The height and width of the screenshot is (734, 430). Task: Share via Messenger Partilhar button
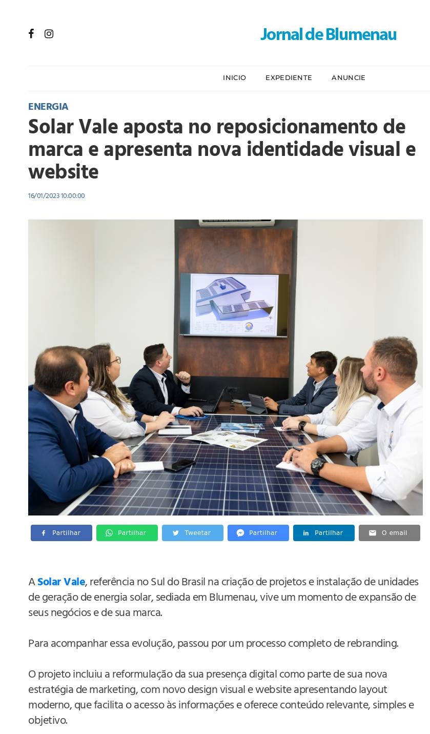[x=258, y=533]
